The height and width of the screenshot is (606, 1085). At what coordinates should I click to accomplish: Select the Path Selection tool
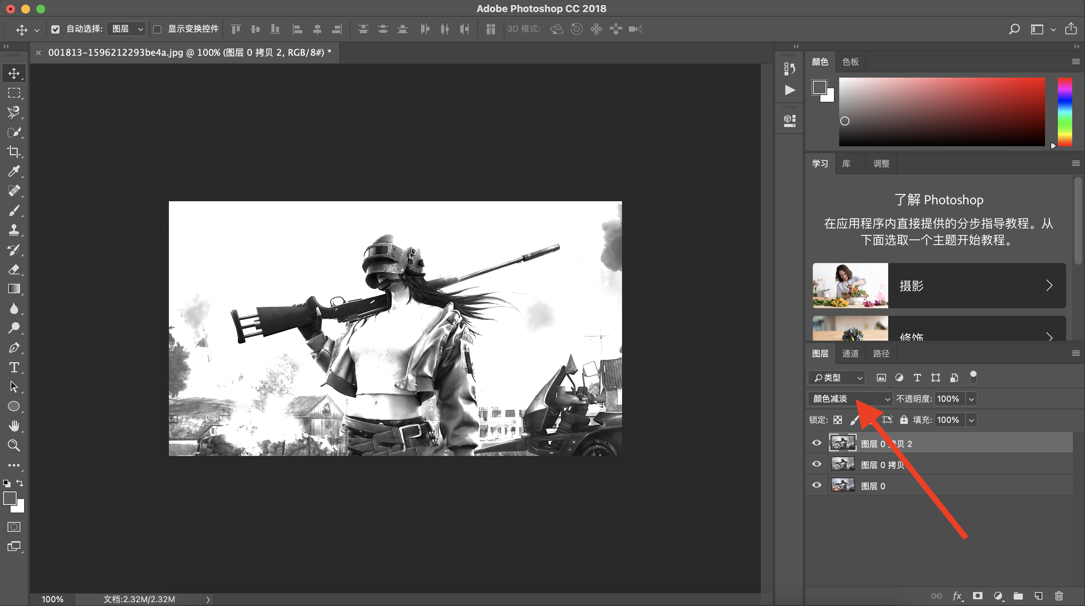tap(14, 387)
